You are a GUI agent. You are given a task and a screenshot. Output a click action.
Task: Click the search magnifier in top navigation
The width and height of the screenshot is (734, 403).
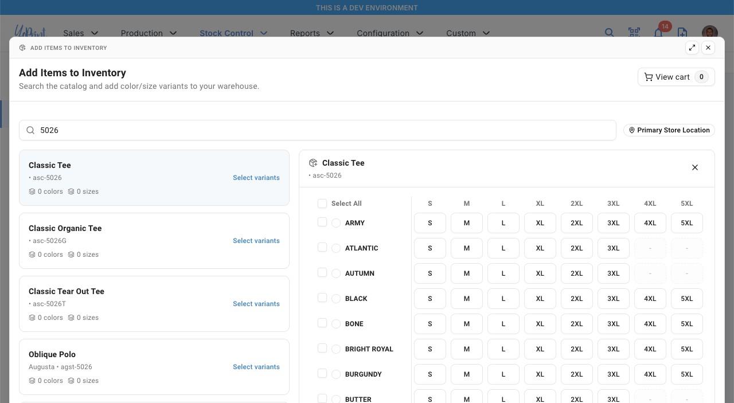coord(609,33)
